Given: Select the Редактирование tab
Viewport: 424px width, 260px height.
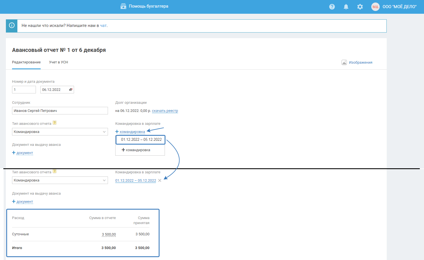Looking at the screenshot, I should click(x=26, y=62).
